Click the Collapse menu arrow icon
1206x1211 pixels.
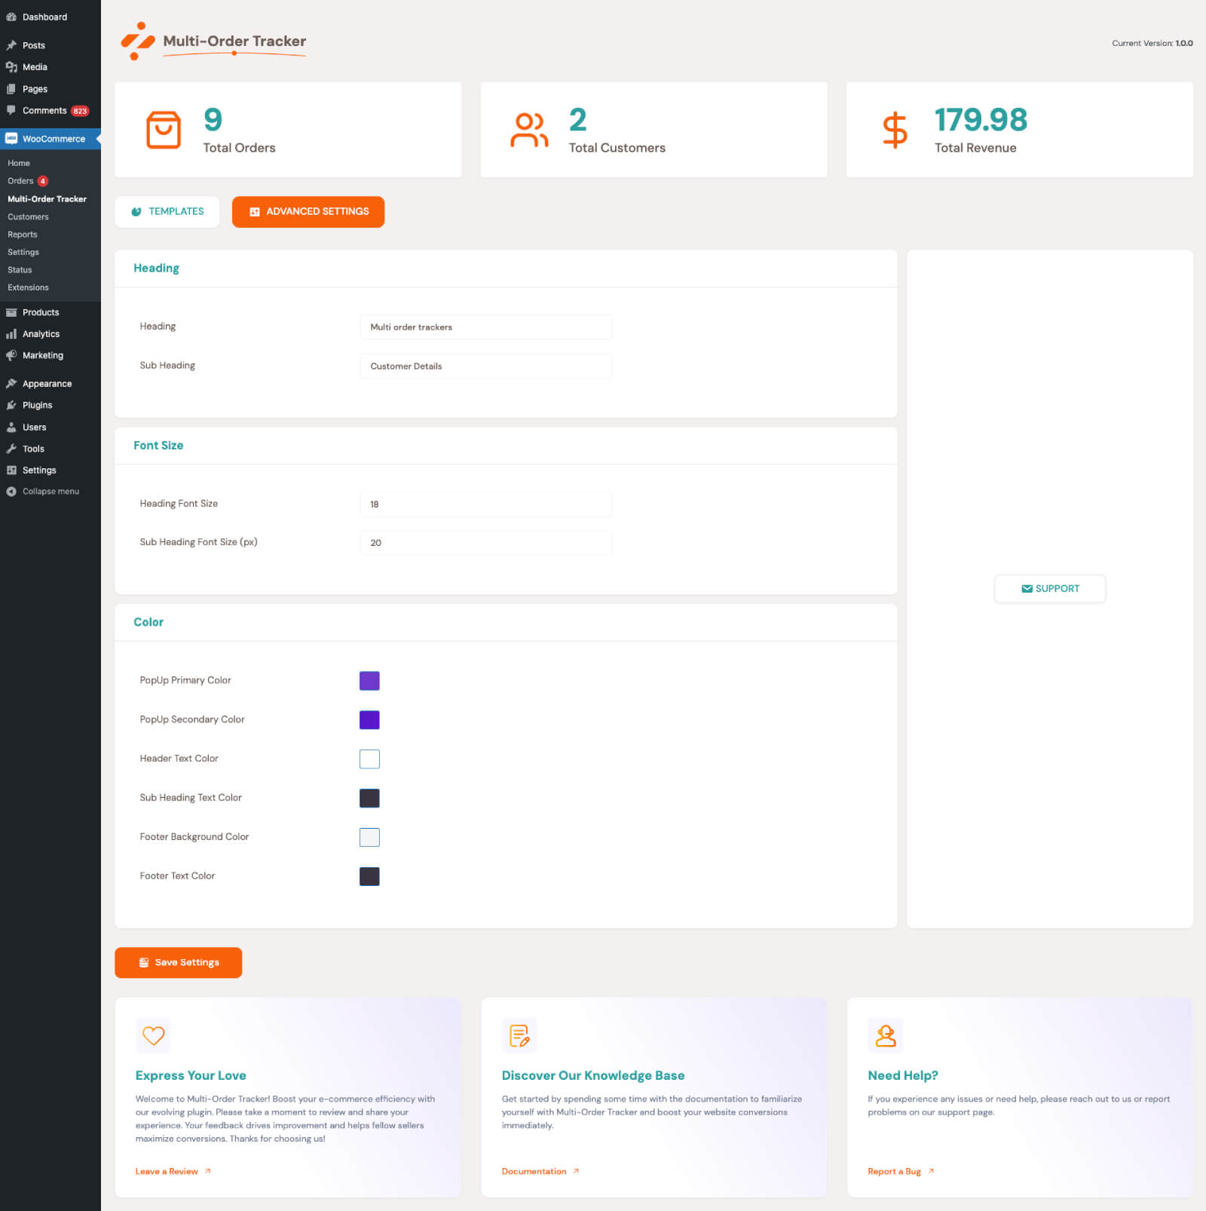(11, 492)
